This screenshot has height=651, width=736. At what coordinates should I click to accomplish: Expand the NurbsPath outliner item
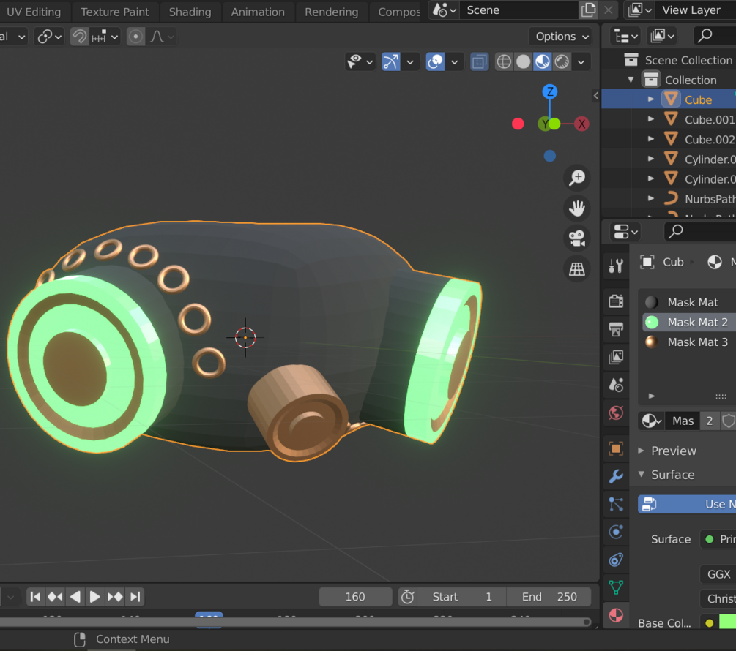(650, 199)
